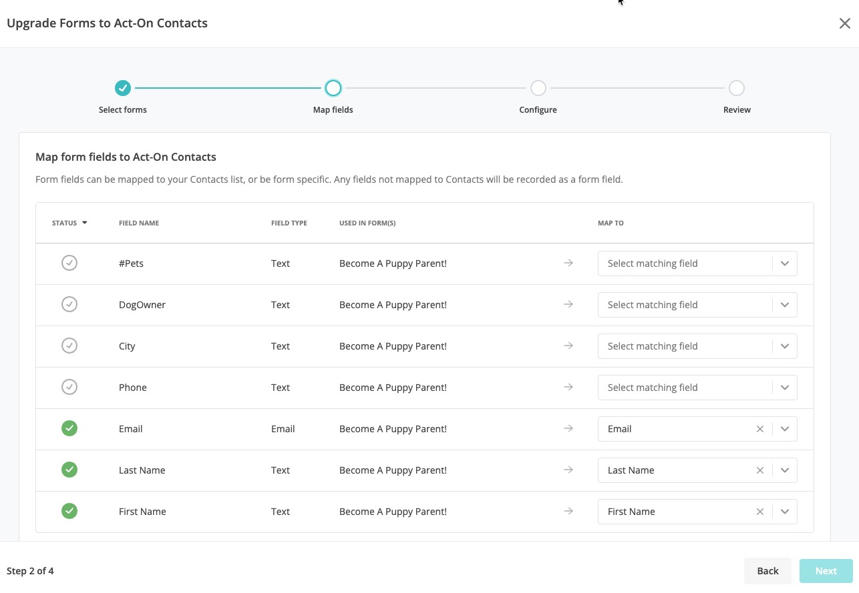Click the Step 2 of 4 indicator
The image size is (859, 593).
pyautogui.click(x=30, y=571)
